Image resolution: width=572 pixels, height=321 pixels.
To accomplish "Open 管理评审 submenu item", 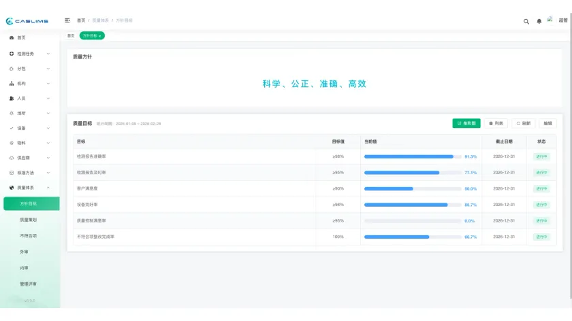I will 28,284.
